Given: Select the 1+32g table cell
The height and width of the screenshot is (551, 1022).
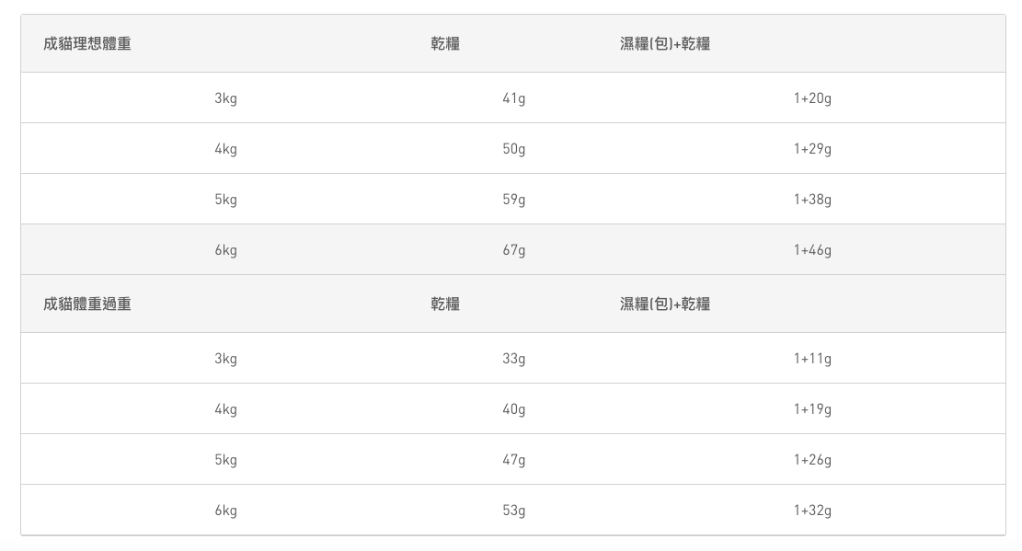Looking at the screenshot, I should pyautogui.click(x=812, y=511).
